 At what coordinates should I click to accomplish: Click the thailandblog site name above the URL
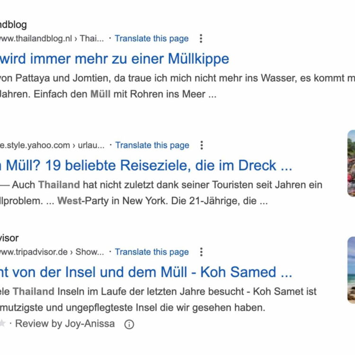(x=13, y=25)
